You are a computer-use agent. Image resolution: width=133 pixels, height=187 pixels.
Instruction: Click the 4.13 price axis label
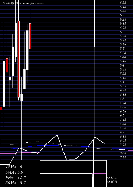point(123,136)
